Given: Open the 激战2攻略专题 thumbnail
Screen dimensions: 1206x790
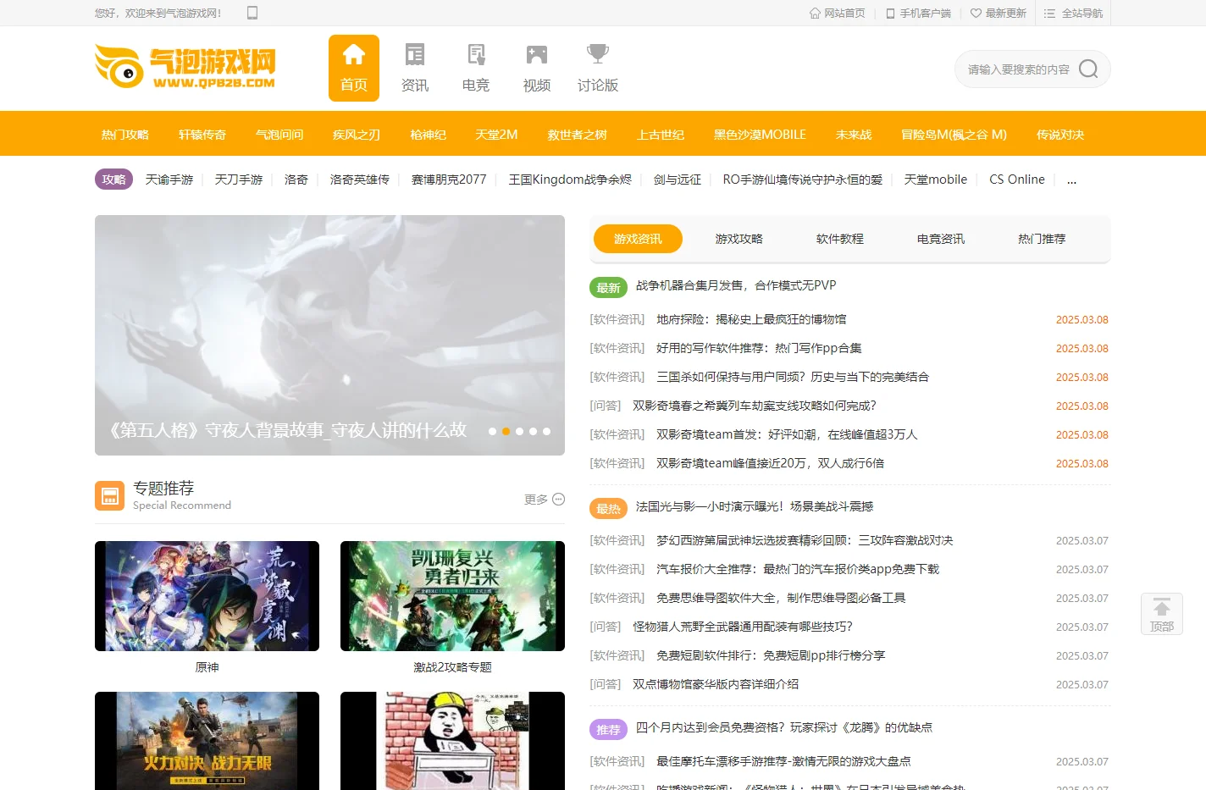Looking at the screenshot, I should [452, 596].
